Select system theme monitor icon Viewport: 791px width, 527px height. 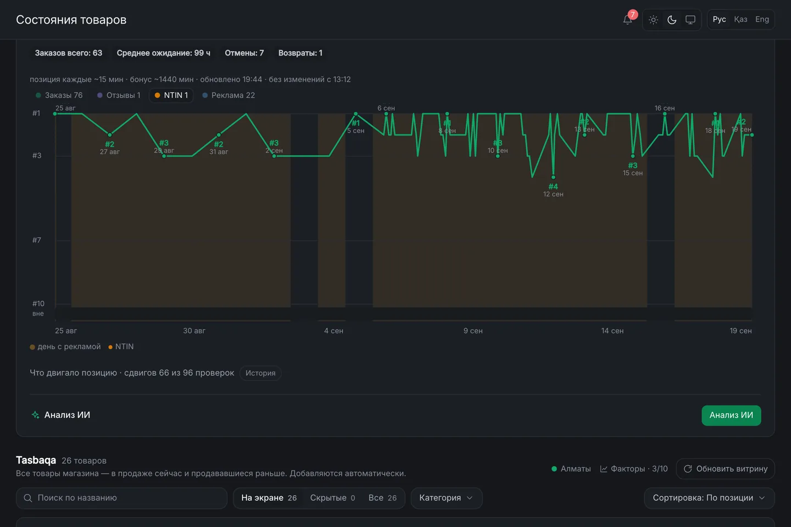[x=690, y=20]
